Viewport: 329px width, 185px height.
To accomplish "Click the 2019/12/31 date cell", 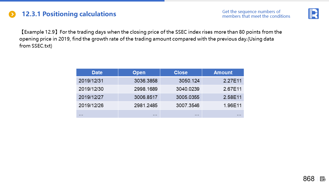I will pos(91,81).
